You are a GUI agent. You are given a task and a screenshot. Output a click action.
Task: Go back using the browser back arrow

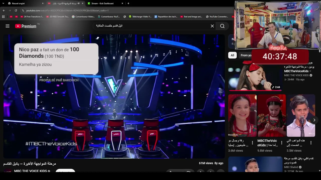click(4, 10)
